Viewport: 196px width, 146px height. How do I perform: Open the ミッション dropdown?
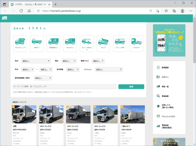[109, 70]
